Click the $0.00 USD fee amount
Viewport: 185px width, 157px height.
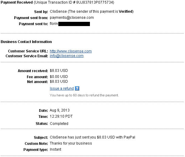point(59,77)
